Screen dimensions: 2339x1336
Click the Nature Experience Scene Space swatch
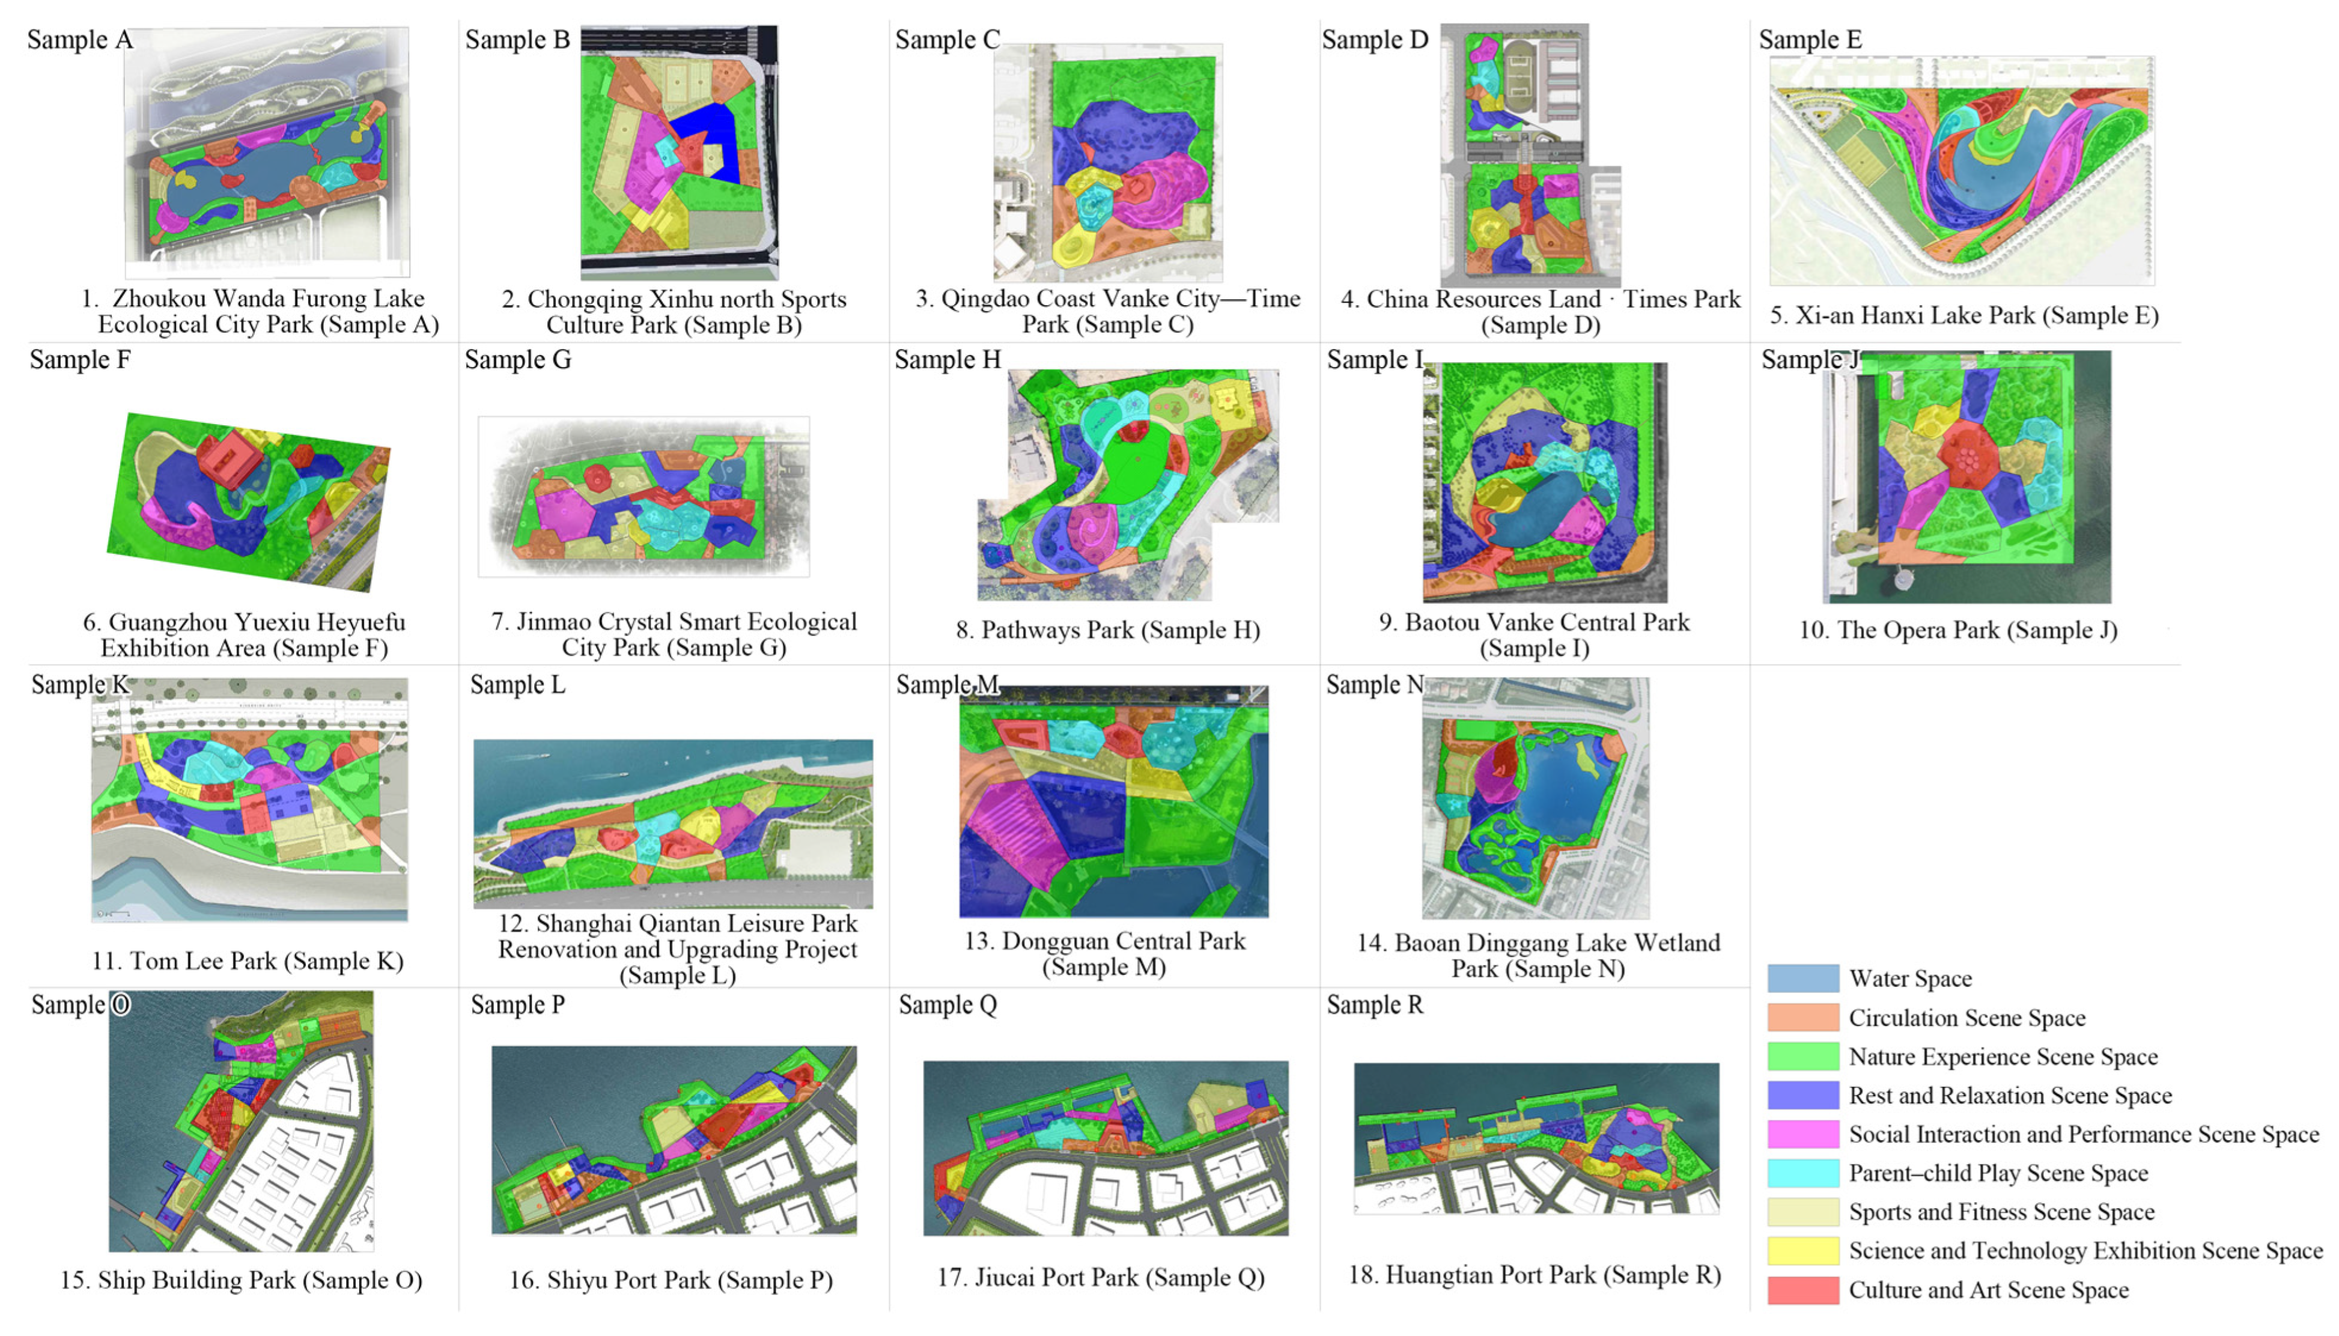click(x=1802, y=1056)
